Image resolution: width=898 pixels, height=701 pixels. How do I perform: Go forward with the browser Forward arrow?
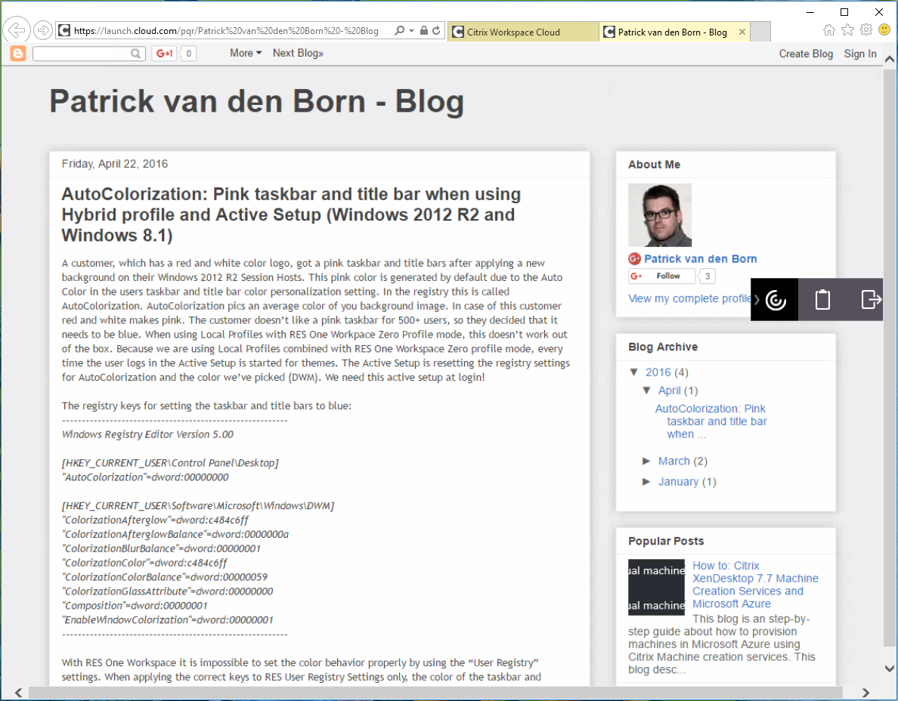pos(42,30)
